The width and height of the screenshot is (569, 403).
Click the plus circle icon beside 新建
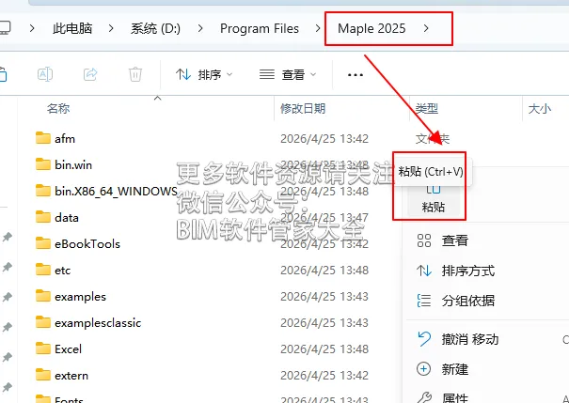point(424,369)
